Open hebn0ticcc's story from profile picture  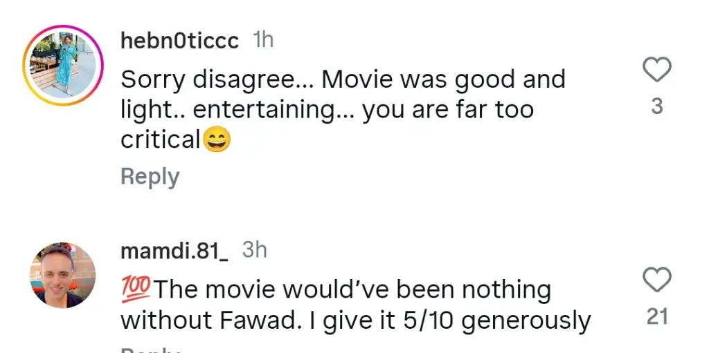64,64
